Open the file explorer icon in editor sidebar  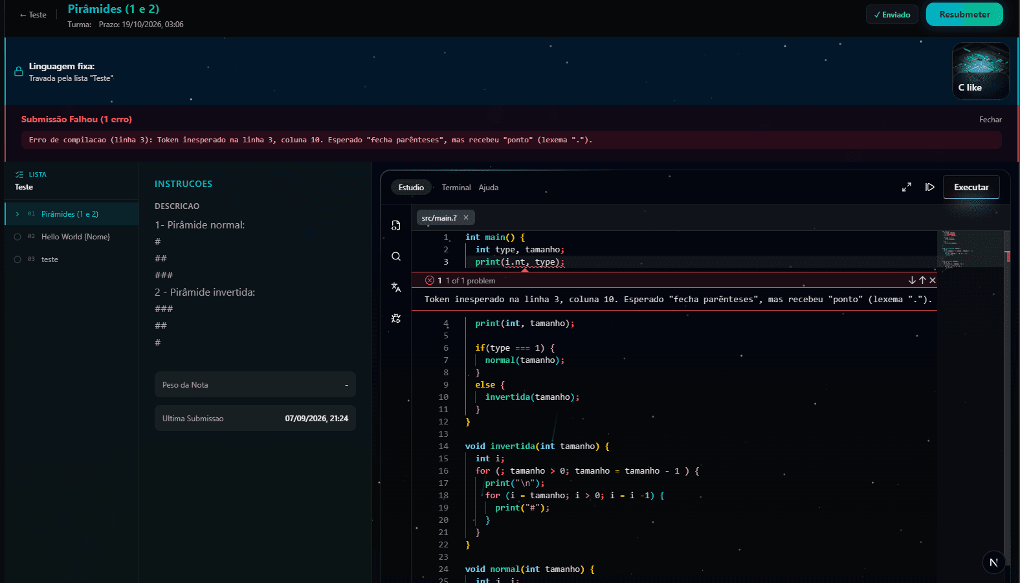coord(396,225)
